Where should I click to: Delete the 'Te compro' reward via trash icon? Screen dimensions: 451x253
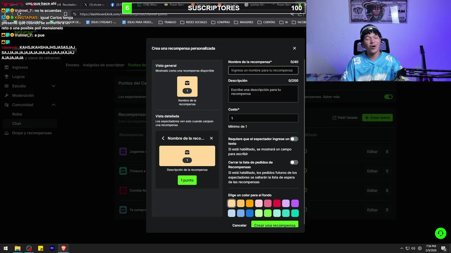tap(387, 210)
